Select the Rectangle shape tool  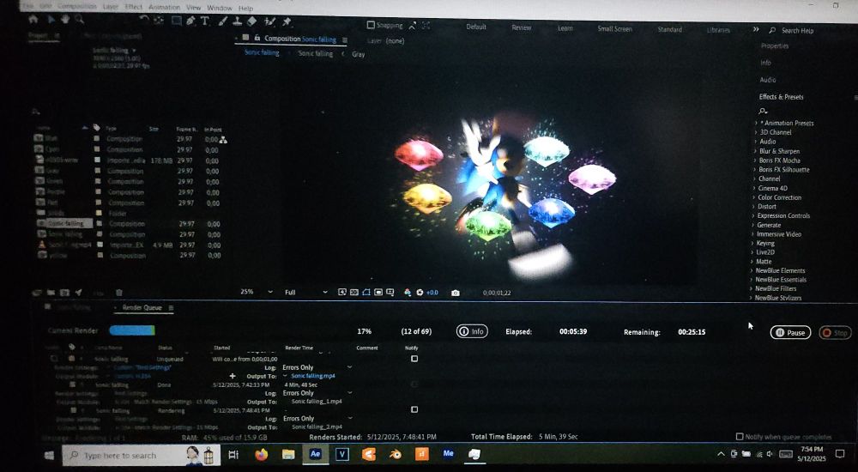click(176, 21)
